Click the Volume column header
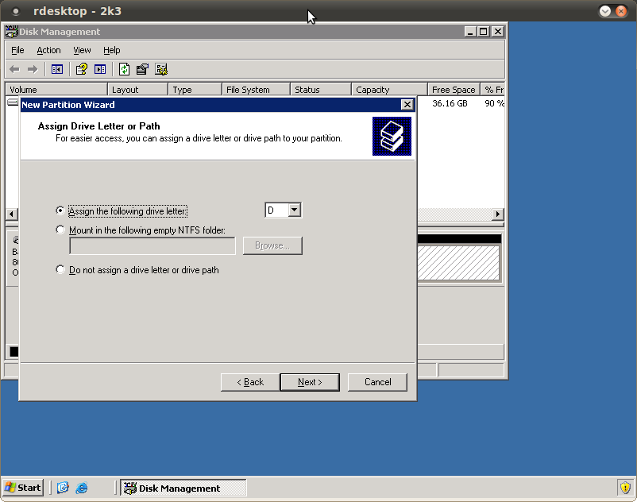The width and height of the screenshot is (637, 502). click(x=56, y=89)
